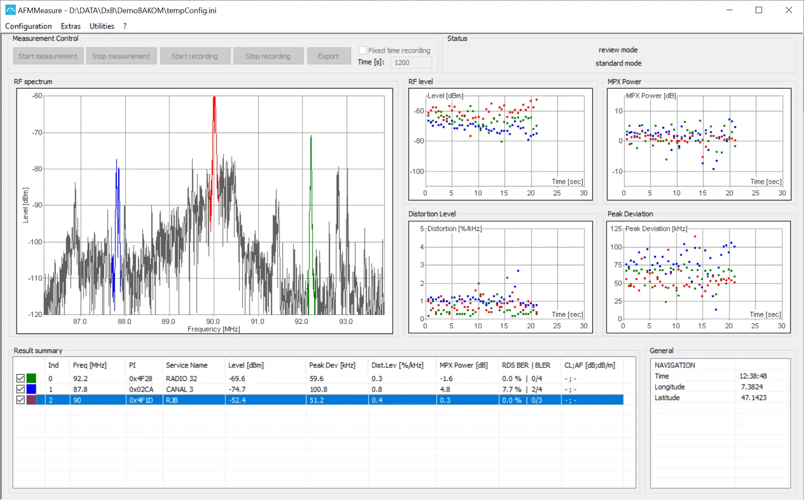Screen dimensions: 804x500
Task: Uncheck the RADIO 32 row checkbox
Action: point(20,378)
